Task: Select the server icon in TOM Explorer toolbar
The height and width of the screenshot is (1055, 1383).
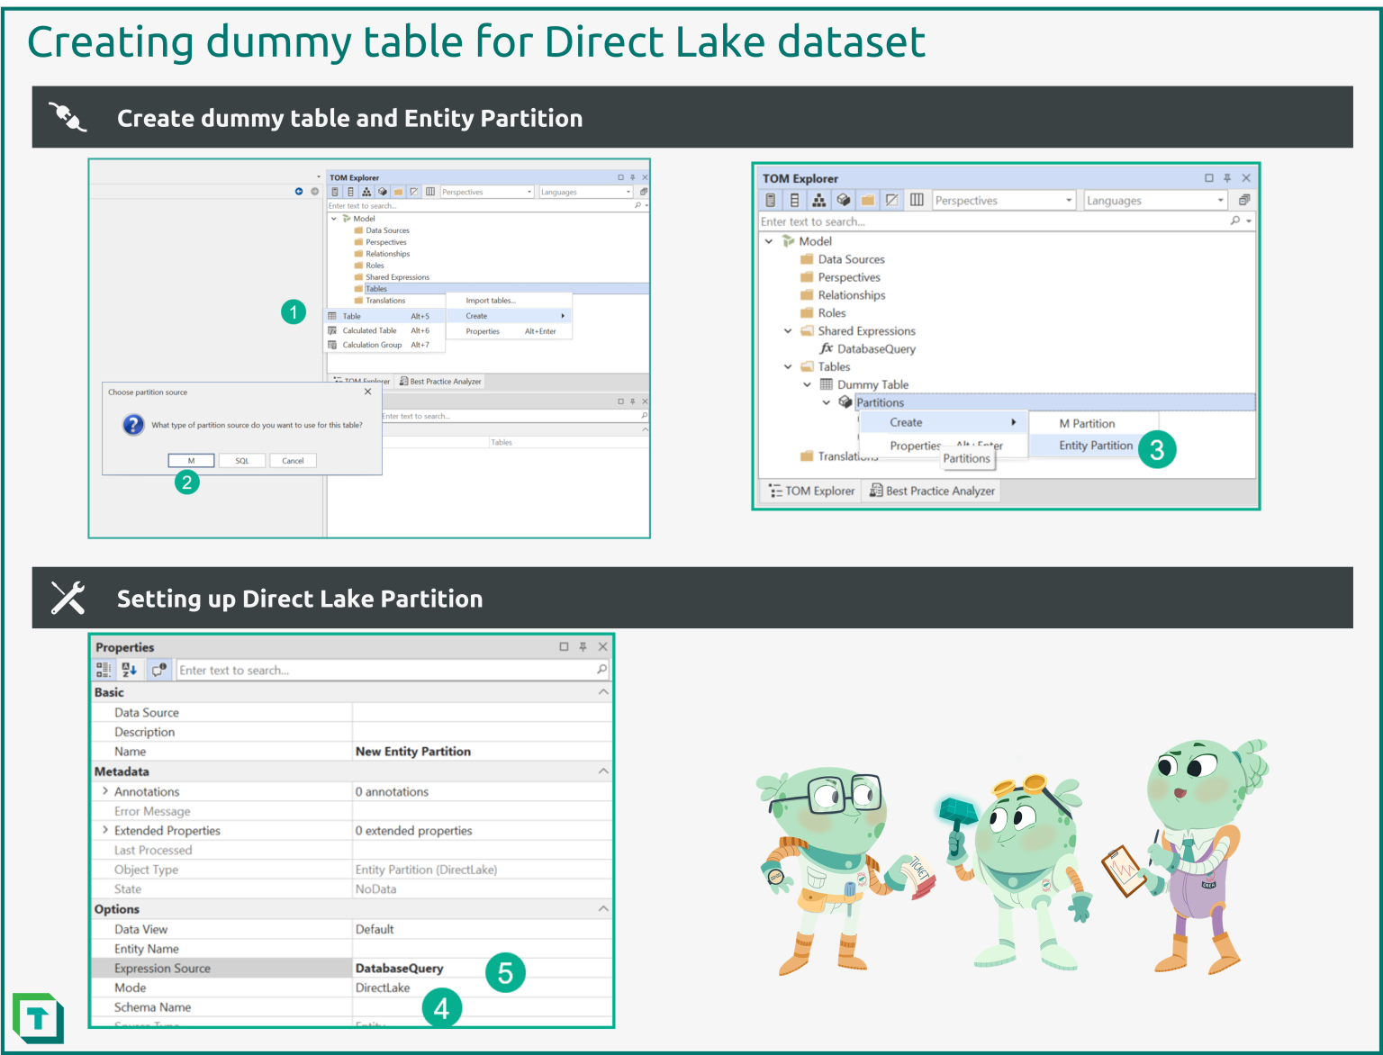Action: pyautogui.click(x=771, y=200)
